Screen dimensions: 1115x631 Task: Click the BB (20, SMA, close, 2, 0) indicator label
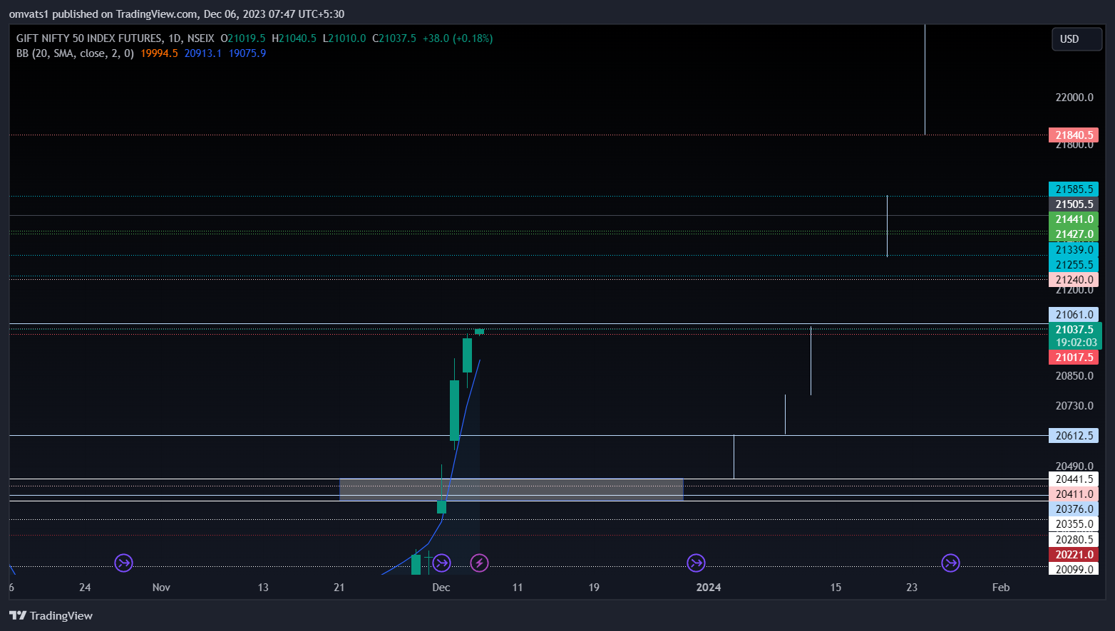tap(75, 53)
